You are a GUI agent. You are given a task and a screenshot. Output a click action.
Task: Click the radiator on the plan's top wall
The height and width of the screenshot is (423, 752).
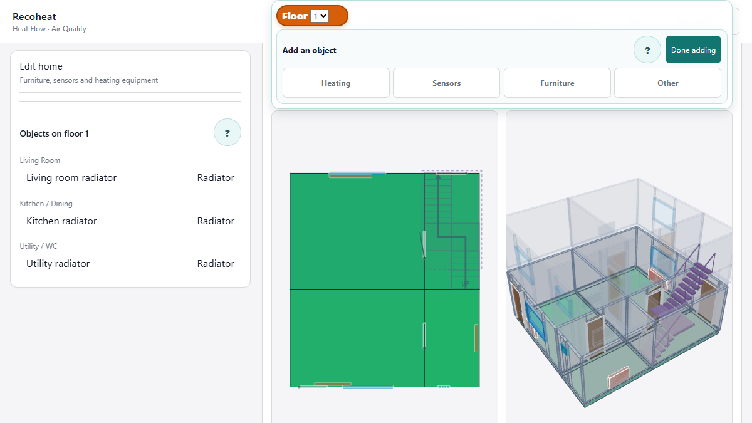(x=350, y=176)
